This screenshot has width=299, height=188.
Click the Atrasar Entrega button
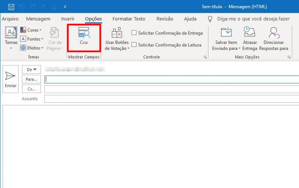tap(250, 39)
